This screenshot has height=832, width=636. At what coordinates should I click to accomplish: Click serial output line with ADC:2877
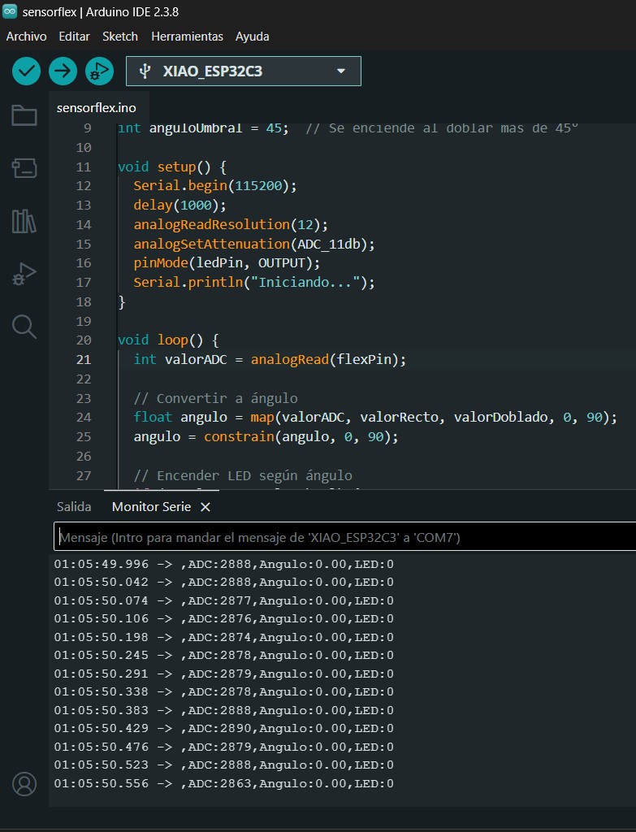coord(224,600)
